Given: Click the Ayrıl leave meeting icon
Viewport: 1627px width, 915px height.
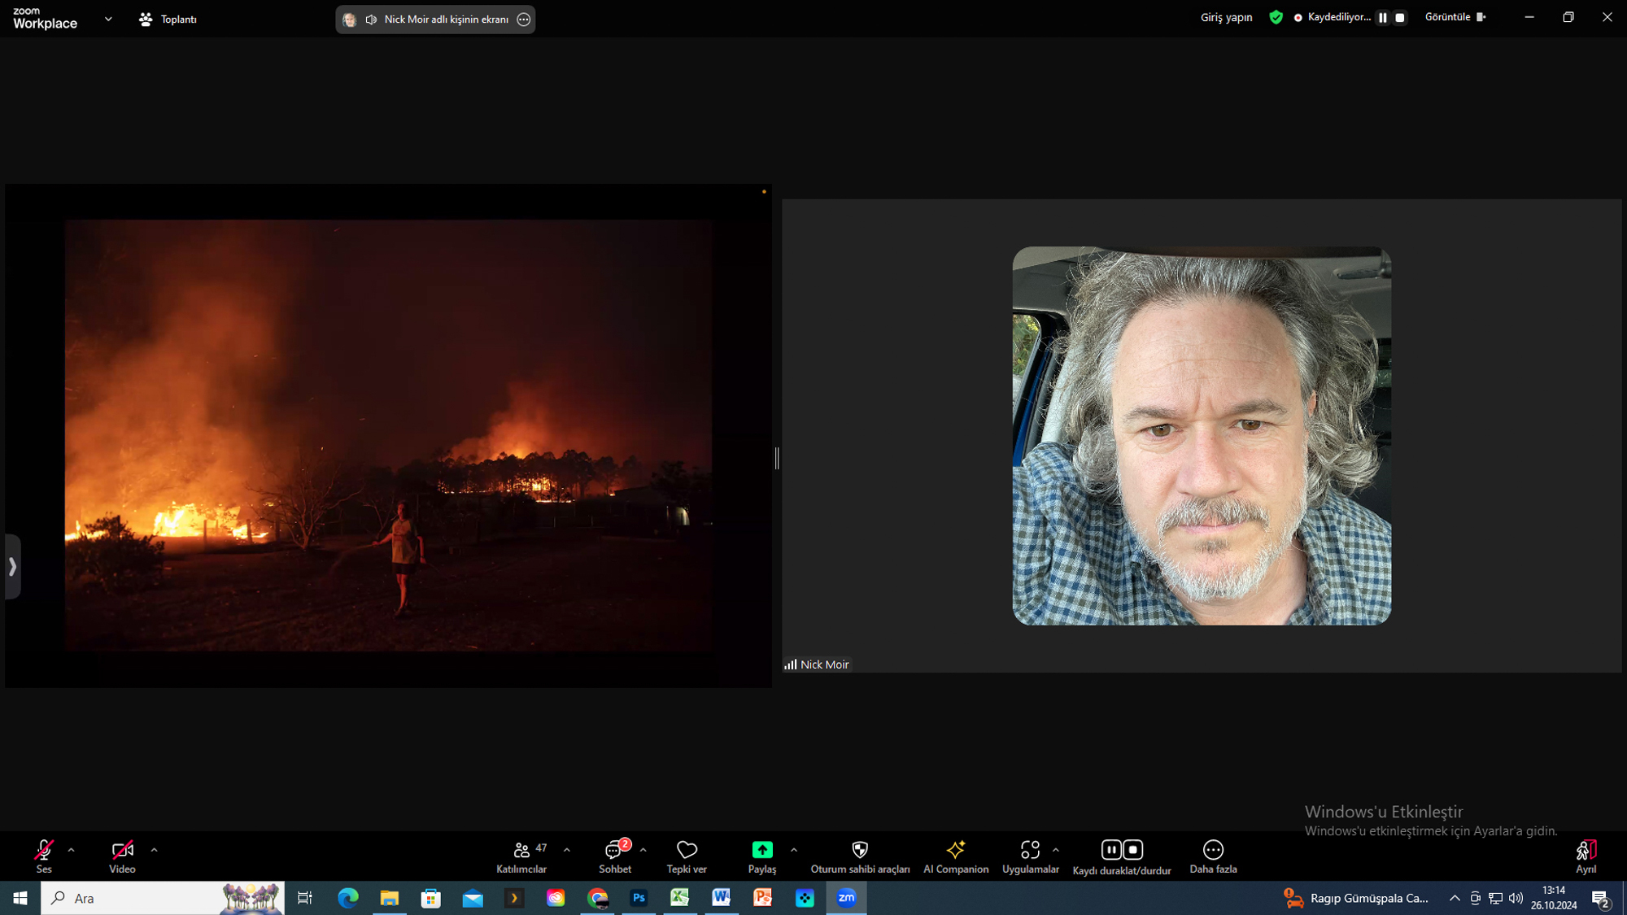Looking at the screenshot, I should [x=1585, y=851].
